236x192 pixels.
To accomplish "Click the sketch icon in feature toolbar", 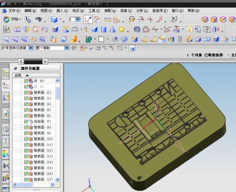I will tap(6, 29).
